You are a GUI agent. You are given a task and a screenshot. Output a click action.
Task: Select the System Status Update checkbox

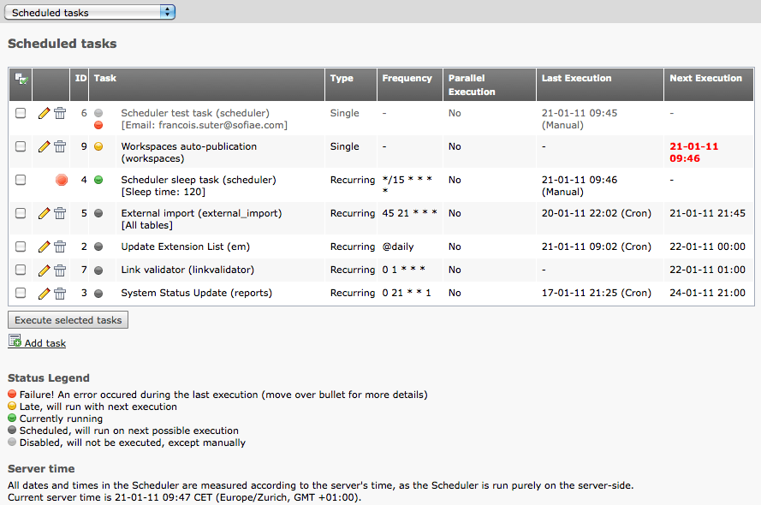click(21, 293)
